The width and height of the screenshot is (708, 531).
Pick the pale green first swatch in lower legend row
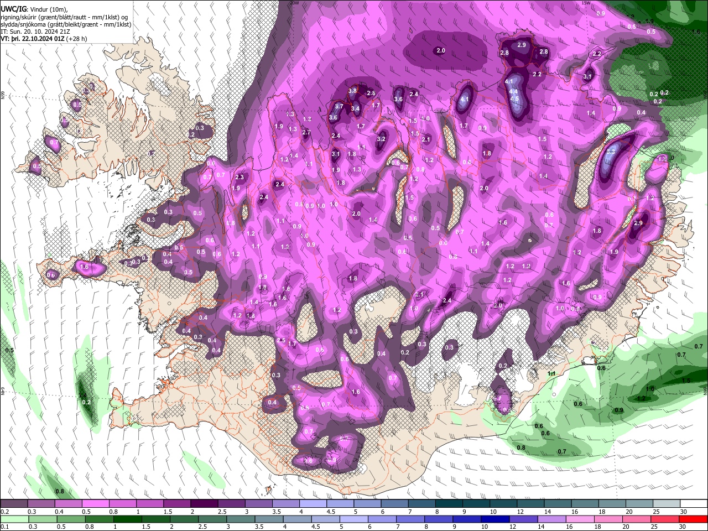(14, 519)
